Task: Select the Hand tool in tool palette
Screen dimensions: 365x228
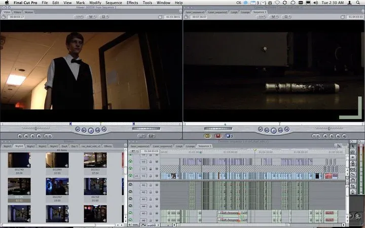Action: pos(353,180)
